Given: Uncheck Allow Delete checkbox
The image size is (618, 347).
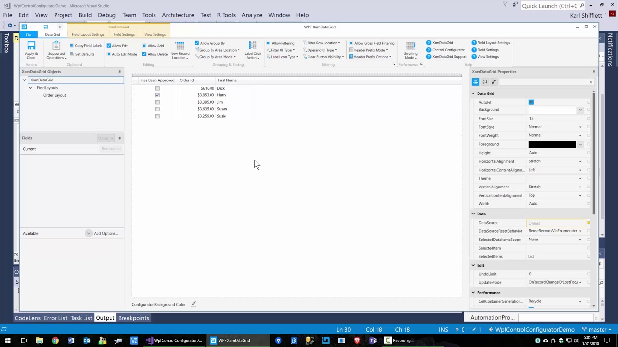Looking at the screenshot, I should click(144, 54).
